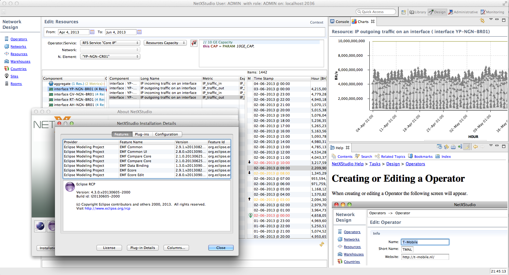Image resolution: width=509 pixels, height=275 pixels.
Task: Open Operators in Network Design sidebar
Action: point(19,39)
